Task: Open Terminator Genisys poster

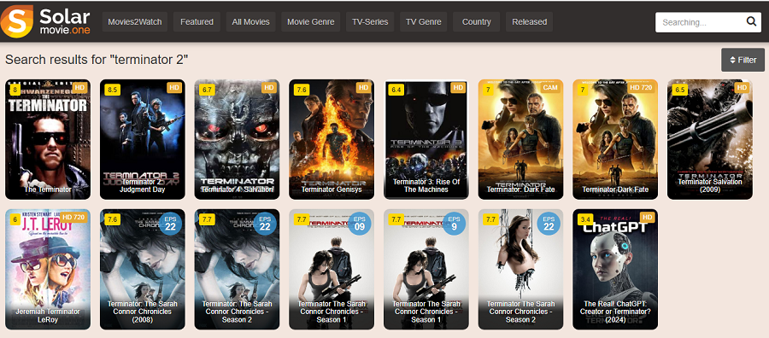Action: click(x=332, y=140)
